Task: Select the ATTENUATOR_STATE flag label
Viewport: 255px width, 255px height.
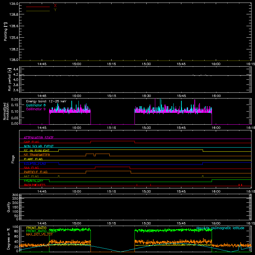Action: tap(39, 138)
